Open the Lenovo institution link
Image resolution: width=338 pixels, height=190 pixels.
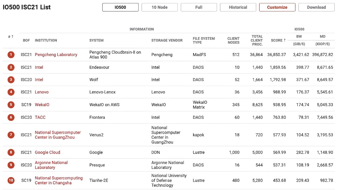tap(42, 92)
